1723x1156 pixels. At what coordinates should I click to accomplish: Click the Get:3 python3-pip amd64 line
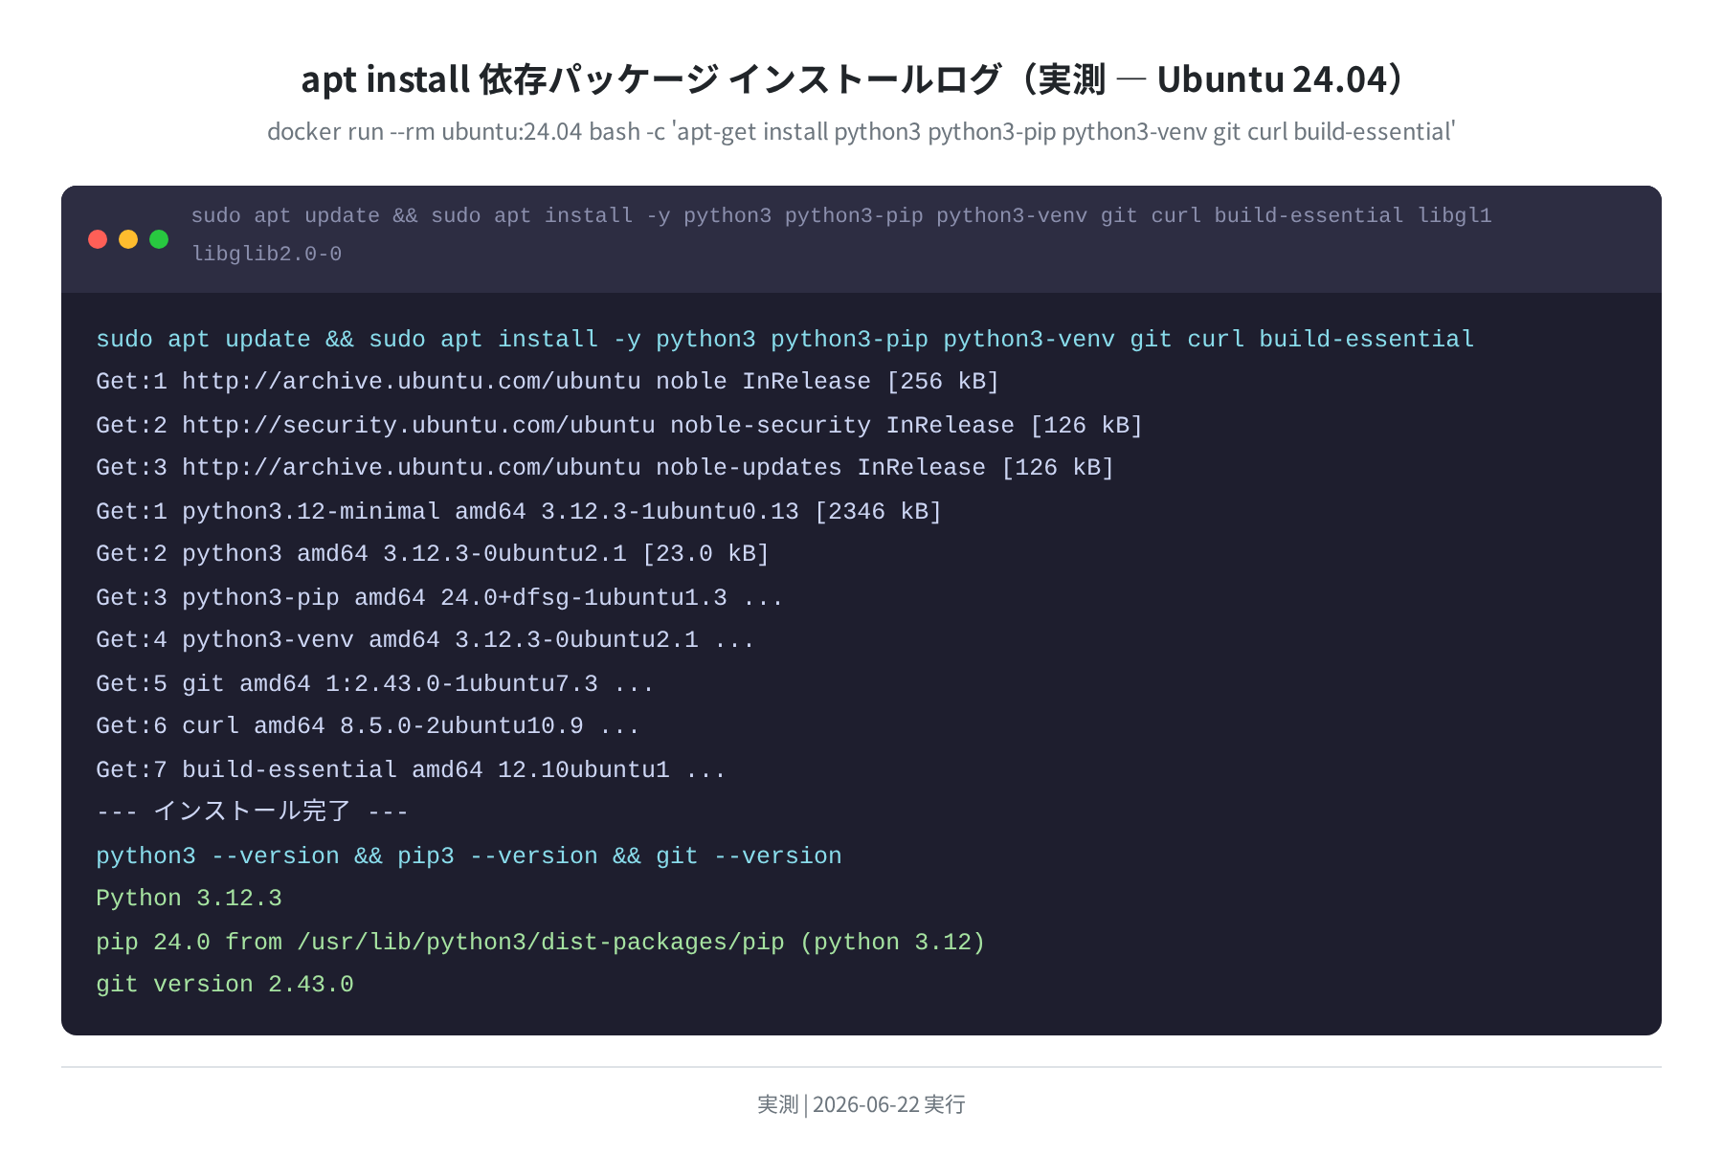pos(439,597)
